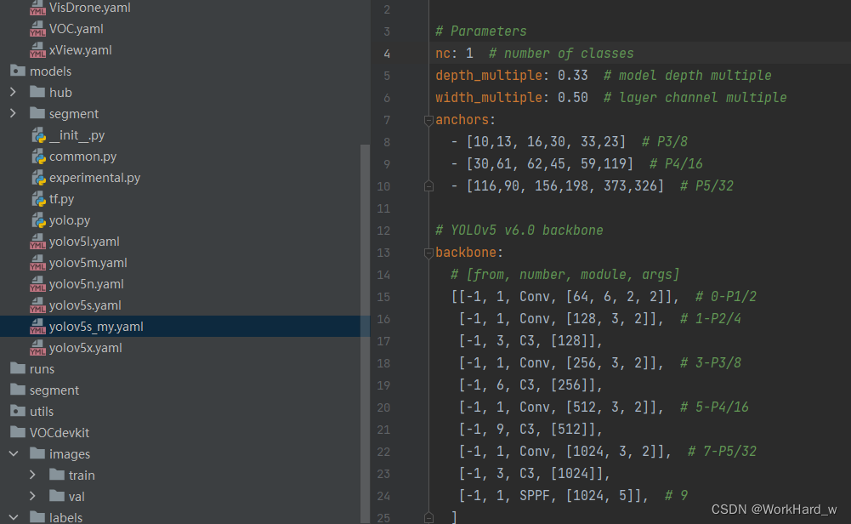Click the tf.py Python file icon
The image size is (851, 524).
point(38,199)
